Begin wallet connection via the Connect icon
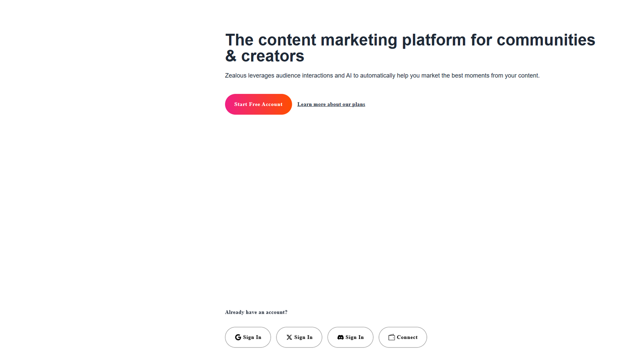Image resolution: width=643 pixels, height=361 pixels. click(x=402, y=337)
